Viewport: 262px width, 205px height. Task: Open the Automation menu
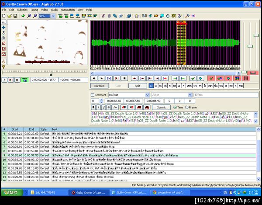pos(68,10)
